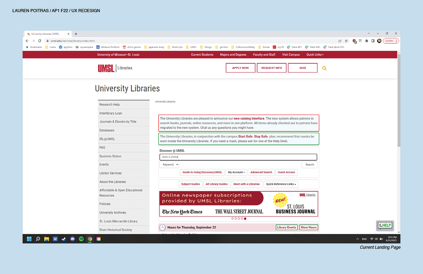The height and width of the screenshot is (274, 423).
Task: Open Discord from the taskbar
Action: (x=73, y=239)
